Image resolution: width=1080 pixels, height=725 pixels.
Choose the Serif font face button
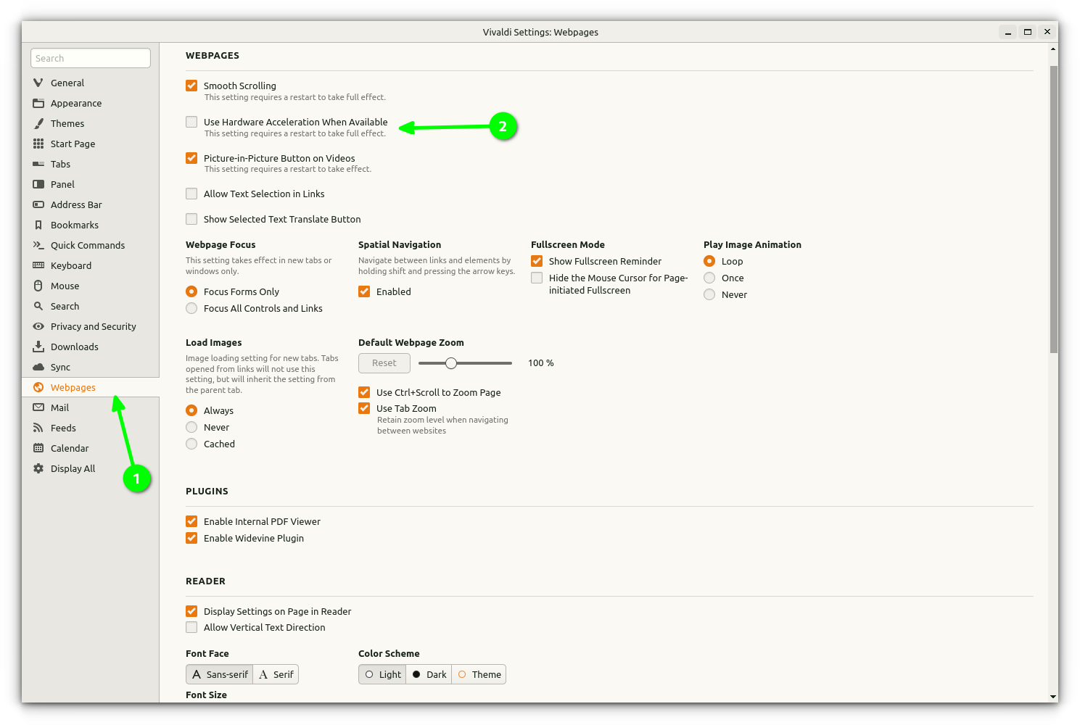pos(276,674)
